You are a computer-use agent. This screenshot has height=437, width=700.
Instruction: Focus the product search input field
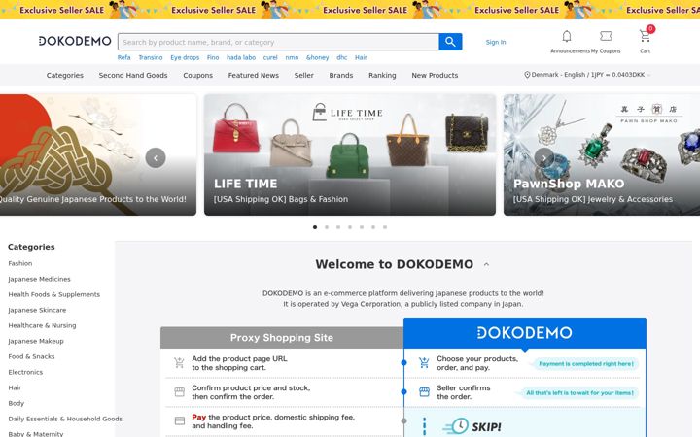279,42
